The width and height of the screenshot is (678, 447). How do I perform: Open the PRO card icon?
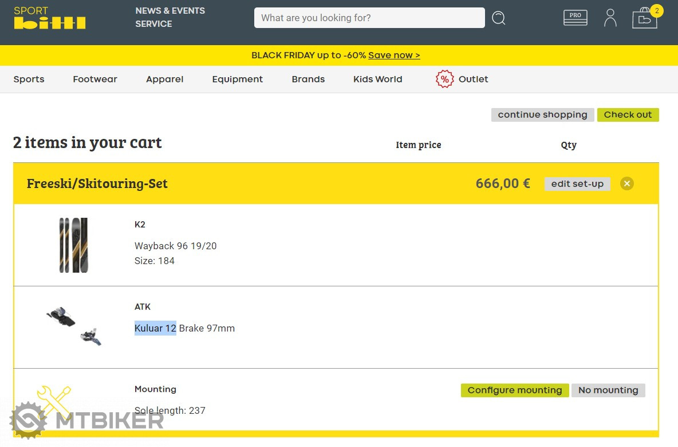point(575,18)
